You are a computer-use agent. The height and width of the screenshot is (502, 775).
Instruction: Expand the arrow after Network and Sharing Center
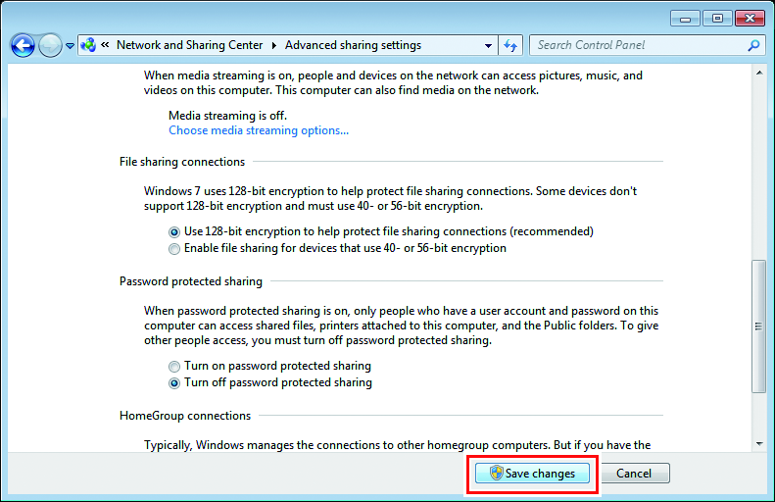pyautogui.click(x=273, y=45)
